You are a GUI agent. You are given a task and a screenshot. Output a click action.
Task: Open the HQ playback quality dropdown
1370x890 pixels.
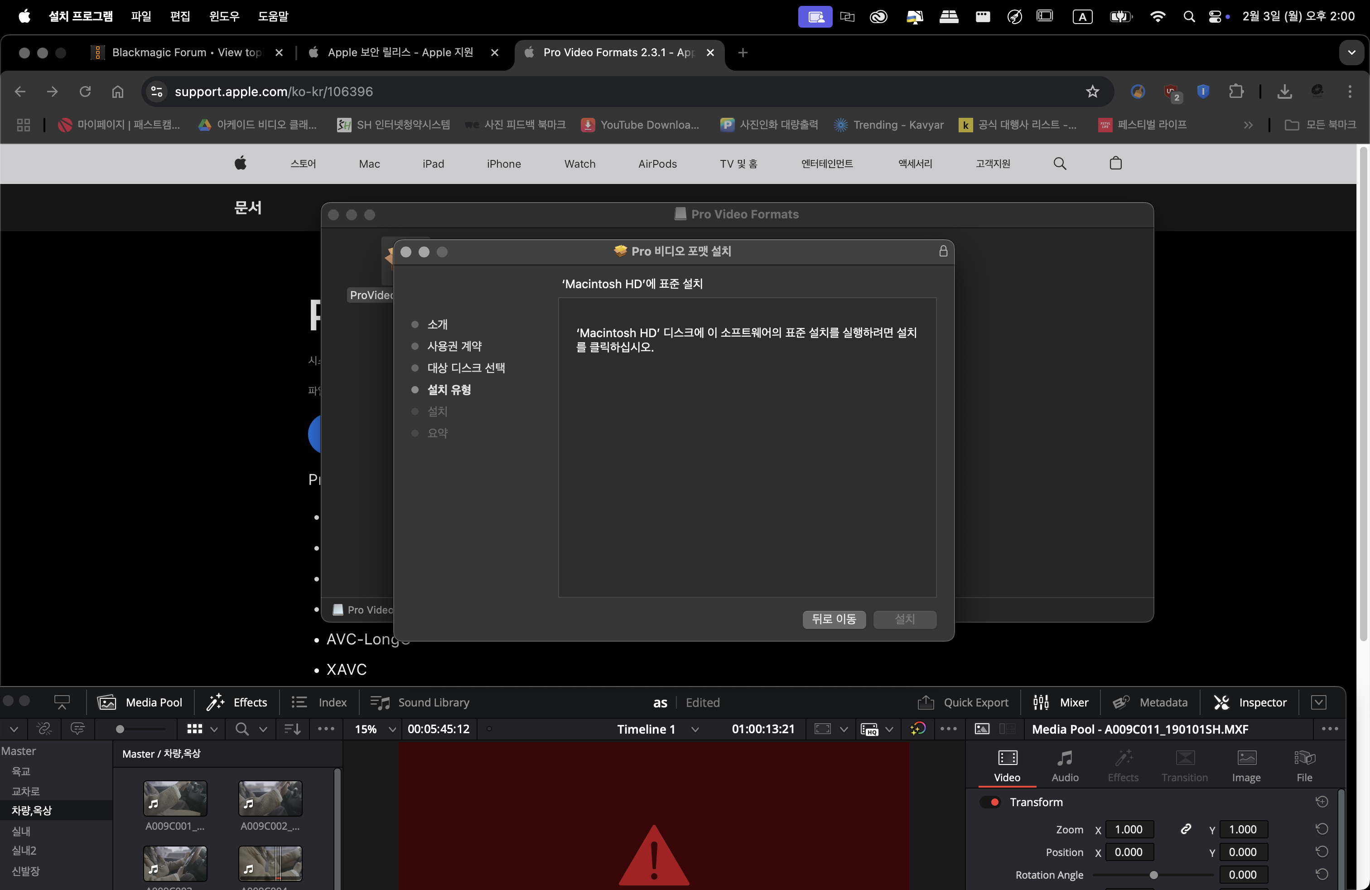click(888, 730)
